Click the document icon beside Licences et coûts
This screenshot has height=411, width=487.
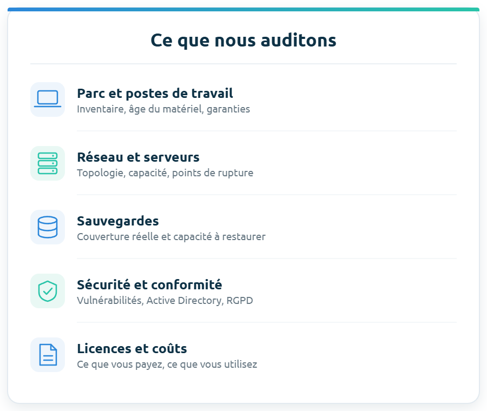click(48, 355)
